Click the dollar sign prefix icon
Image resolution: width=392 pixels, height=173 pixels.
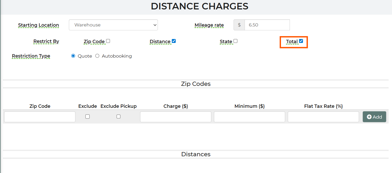(239, 25)
